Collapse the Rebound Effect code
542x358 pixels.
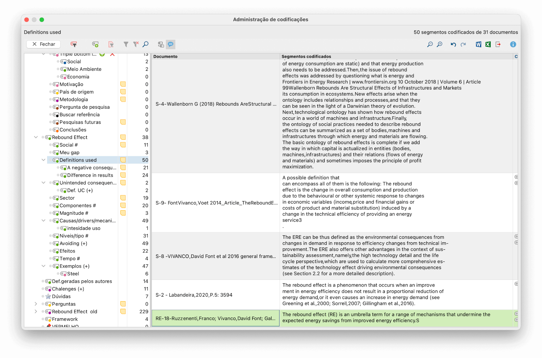36,137
